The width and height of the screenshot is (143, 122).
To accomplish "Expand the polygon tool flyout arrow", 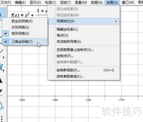I will 3,70.
